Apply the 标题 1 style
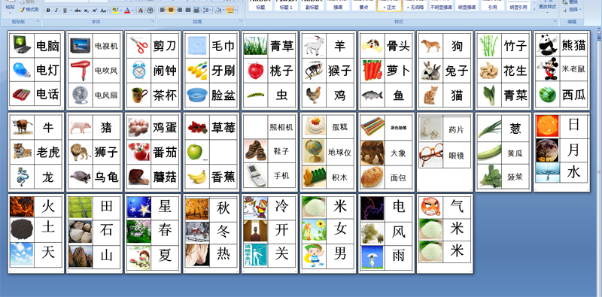Viewport: 602px width, 297px height. click(286, 5)
